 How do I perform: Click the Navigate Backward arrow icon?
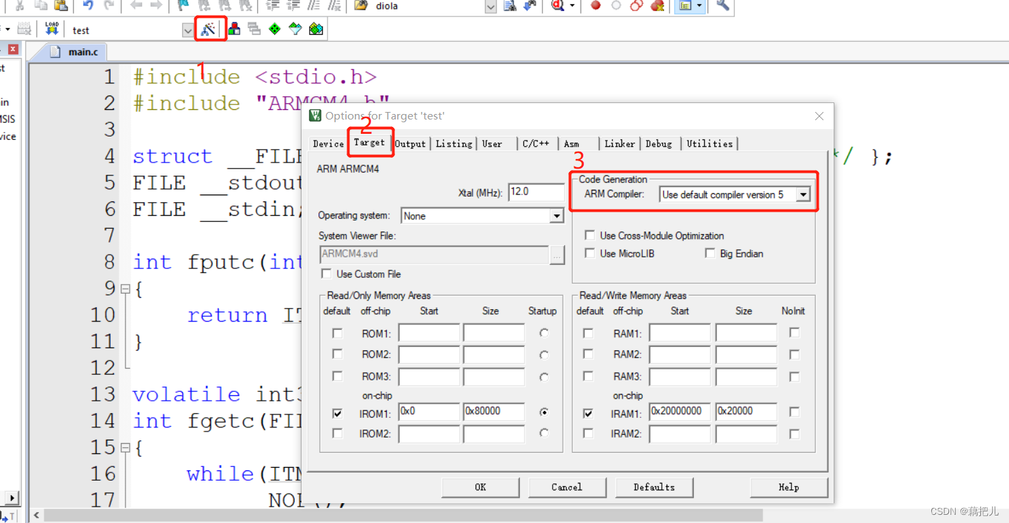click(136, 5)
